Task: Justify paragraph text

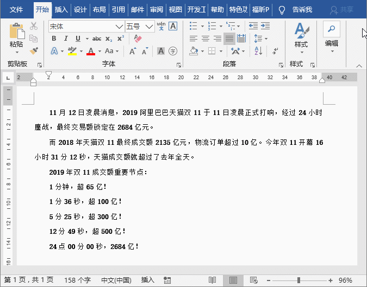Action: [x=229, y=39]
